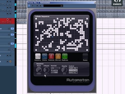Toggle the blue highlighted cell in the sequencer grid
Viewport: 125px width, 94px height.
tap(52, 37)
